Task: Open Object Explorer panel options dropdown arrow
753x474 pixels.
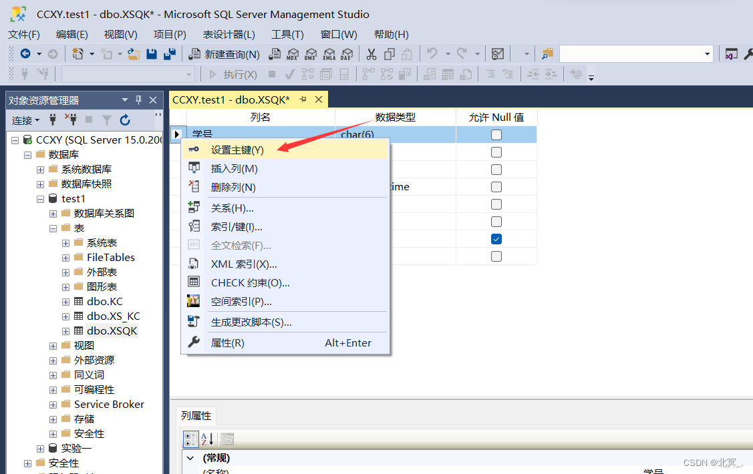Action: pos(125,99)
